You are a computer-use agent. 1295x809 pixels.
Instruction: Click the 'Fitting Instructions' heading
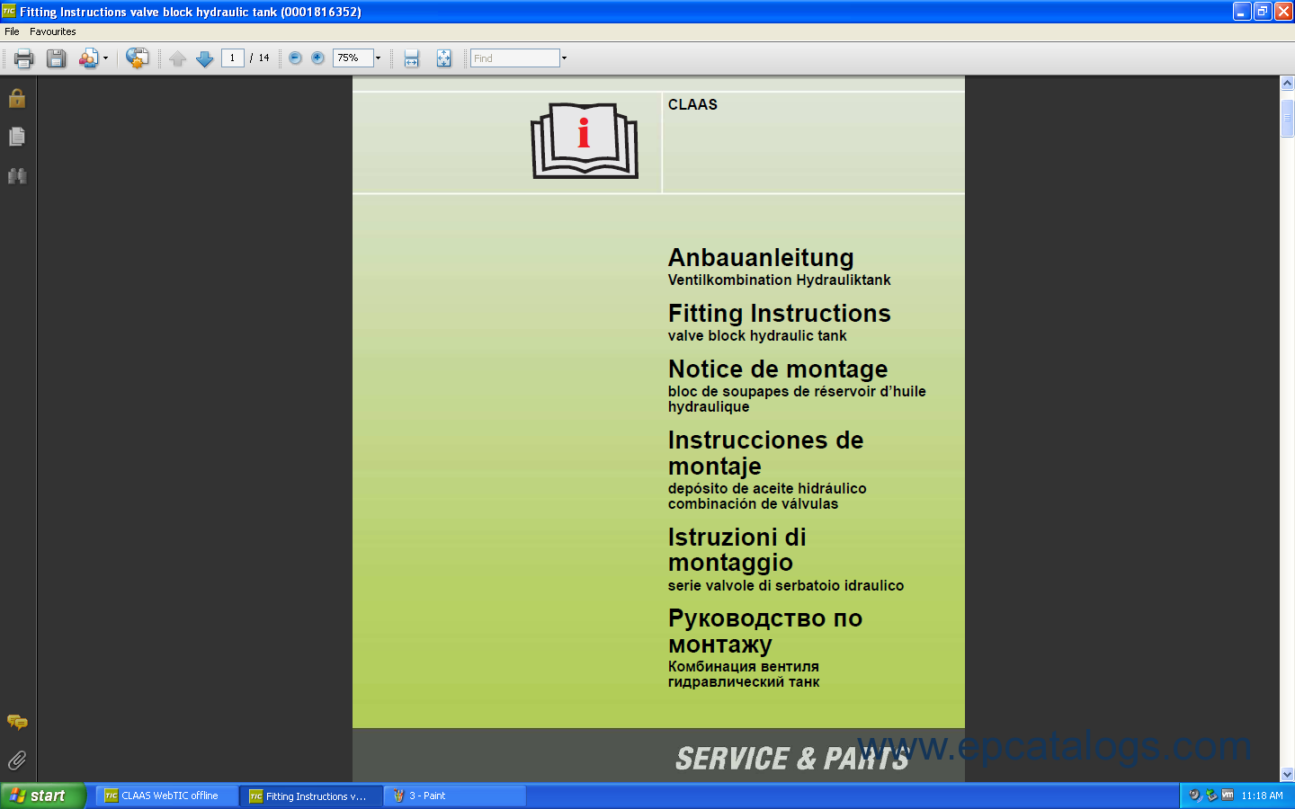click(779, 314)
